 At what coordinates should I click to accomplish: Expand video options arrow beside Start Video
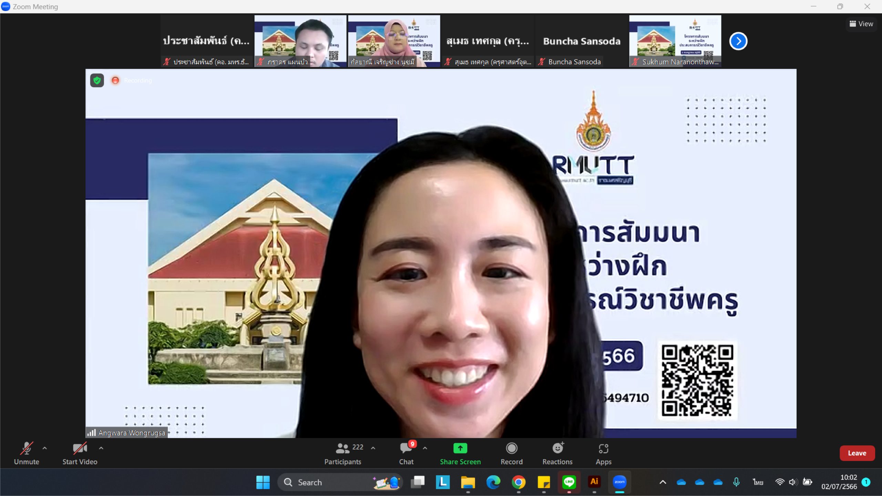[x=101, y=448]
